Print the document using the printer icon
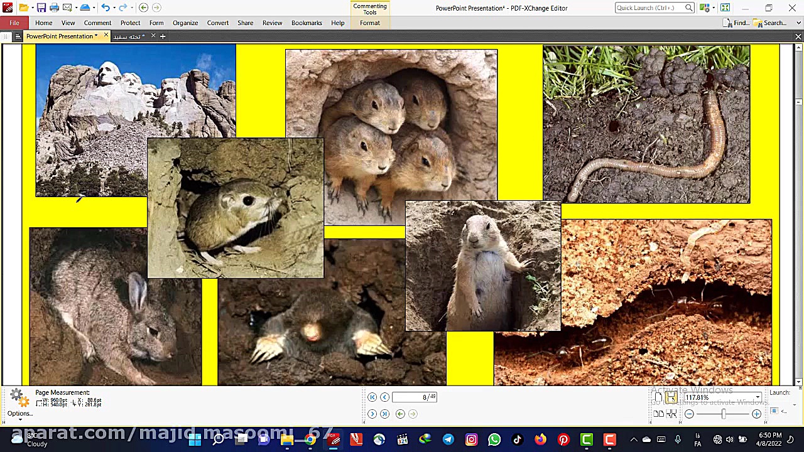The image size is (804, 452). 54,8
